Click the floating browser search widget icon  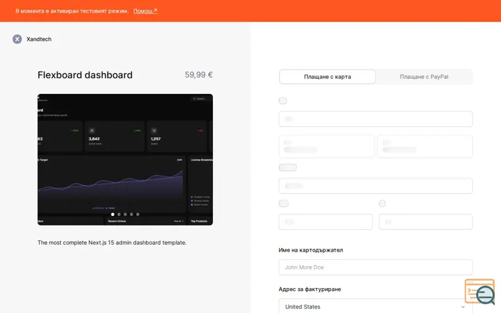click(480, 292)
